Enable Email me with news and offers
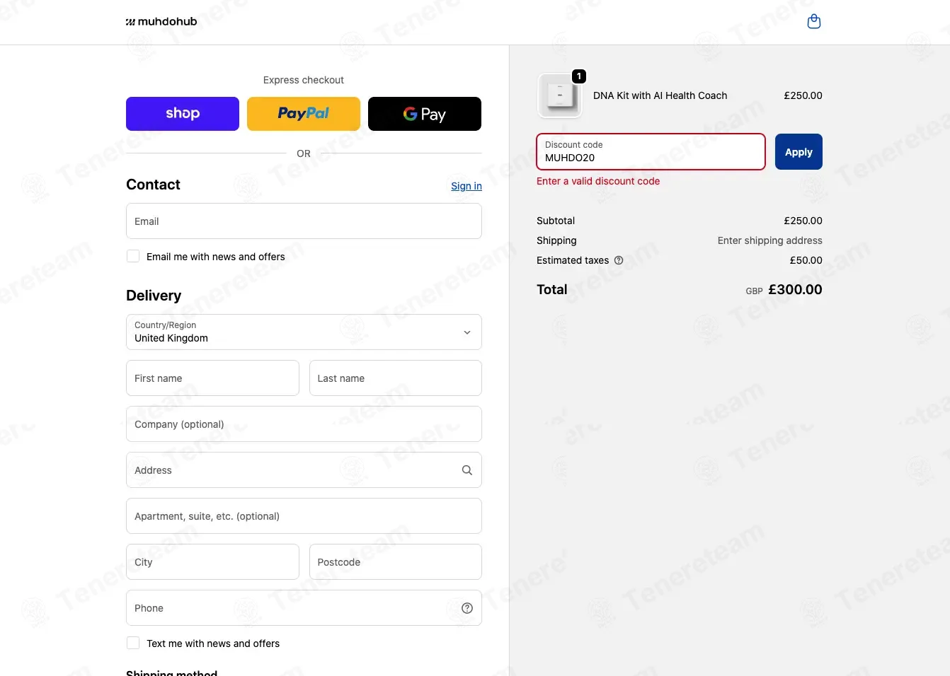950x676 pixels. tap(133, 256)
